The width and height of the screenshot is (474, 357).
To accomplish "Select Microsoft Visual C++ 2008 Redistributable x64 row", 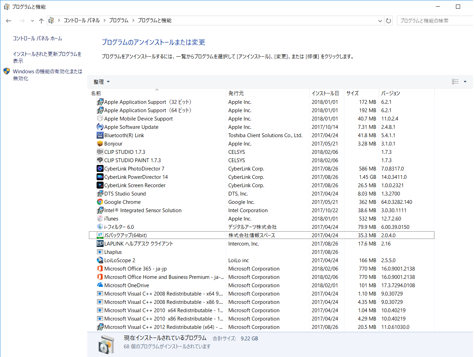I will 262,294.
